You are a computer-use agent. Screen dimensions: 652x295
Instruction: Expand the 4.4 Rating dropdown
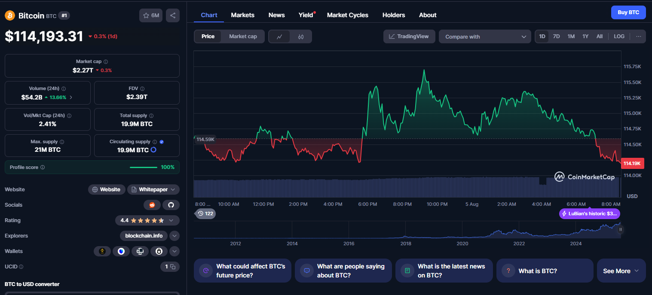click(x=147, y=220)
